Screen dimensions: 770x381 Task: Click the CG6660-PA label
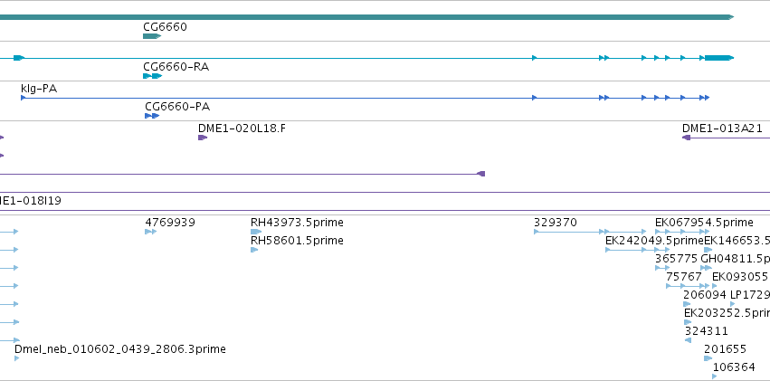[x=177, y=107]
